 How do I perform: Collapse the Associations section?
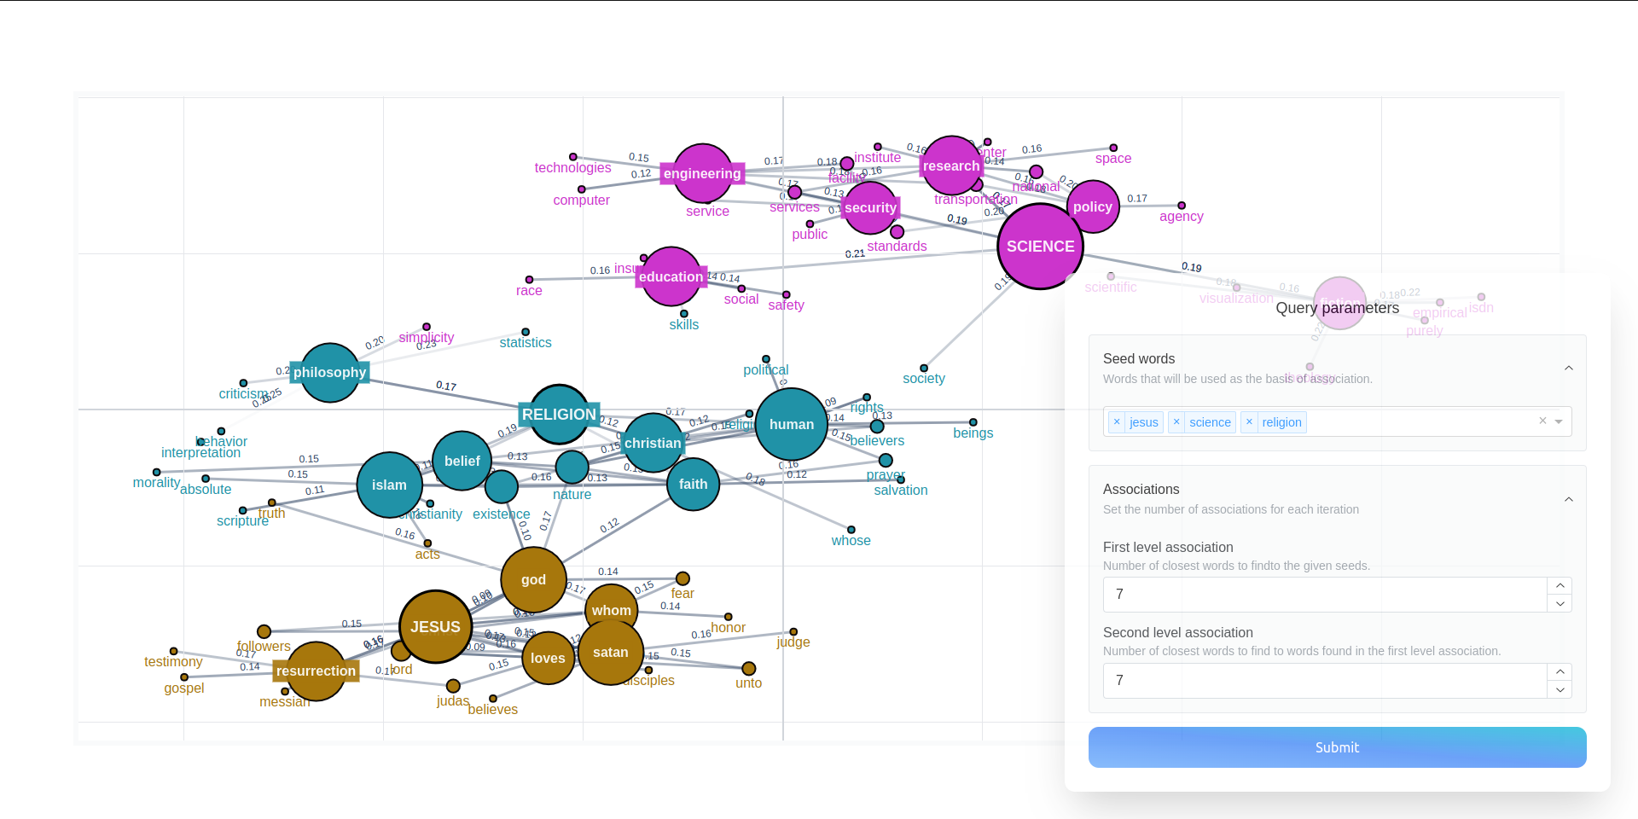[1568, 499]
